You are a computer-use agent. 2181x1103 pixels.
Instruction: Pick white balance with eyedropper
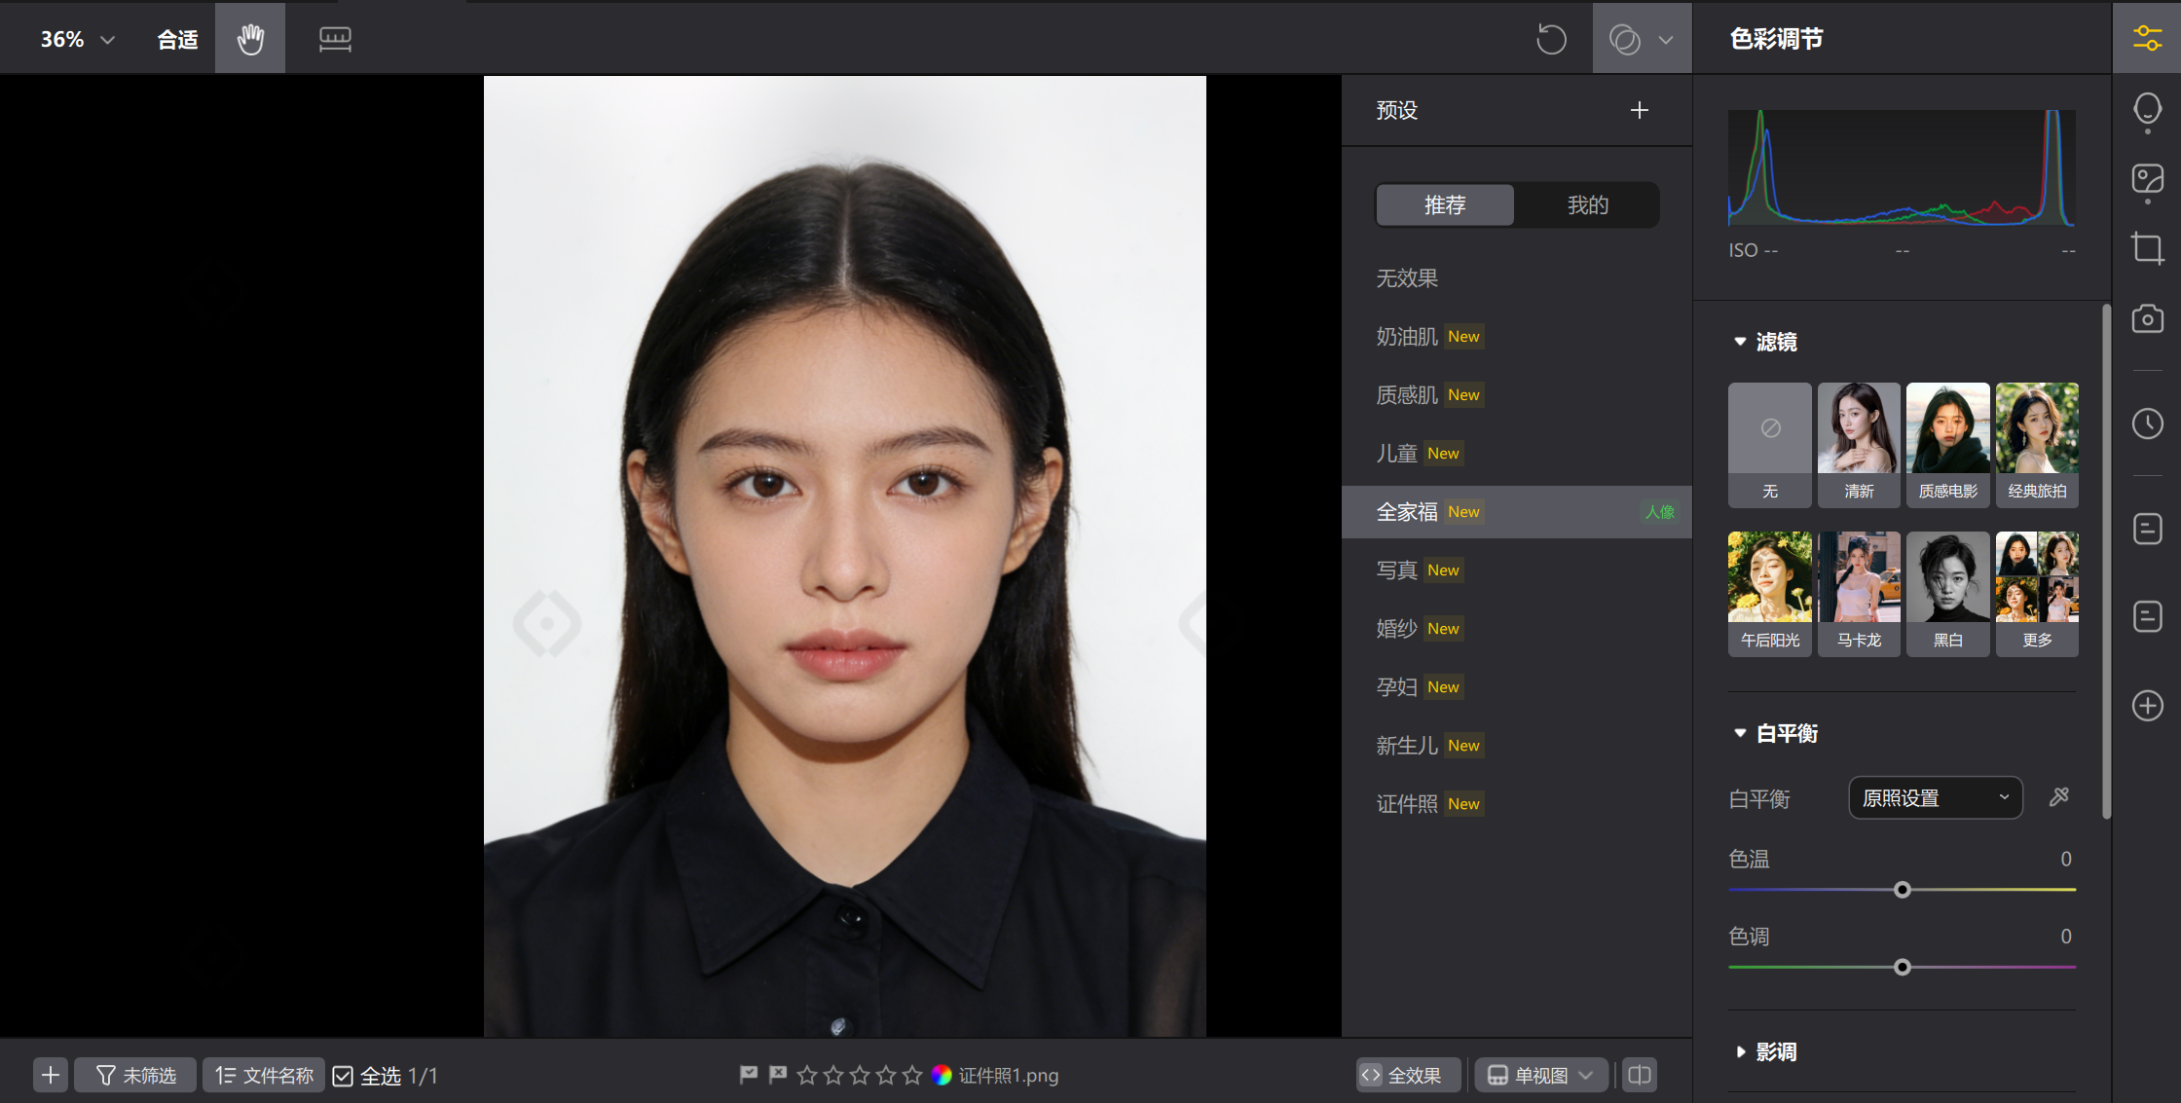coord(2058,797)
